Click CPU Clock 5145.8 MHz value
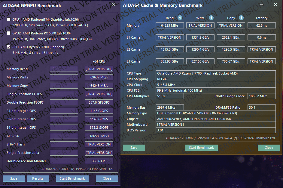The height and width of the screenshot is (188, 283). point(216,85)
